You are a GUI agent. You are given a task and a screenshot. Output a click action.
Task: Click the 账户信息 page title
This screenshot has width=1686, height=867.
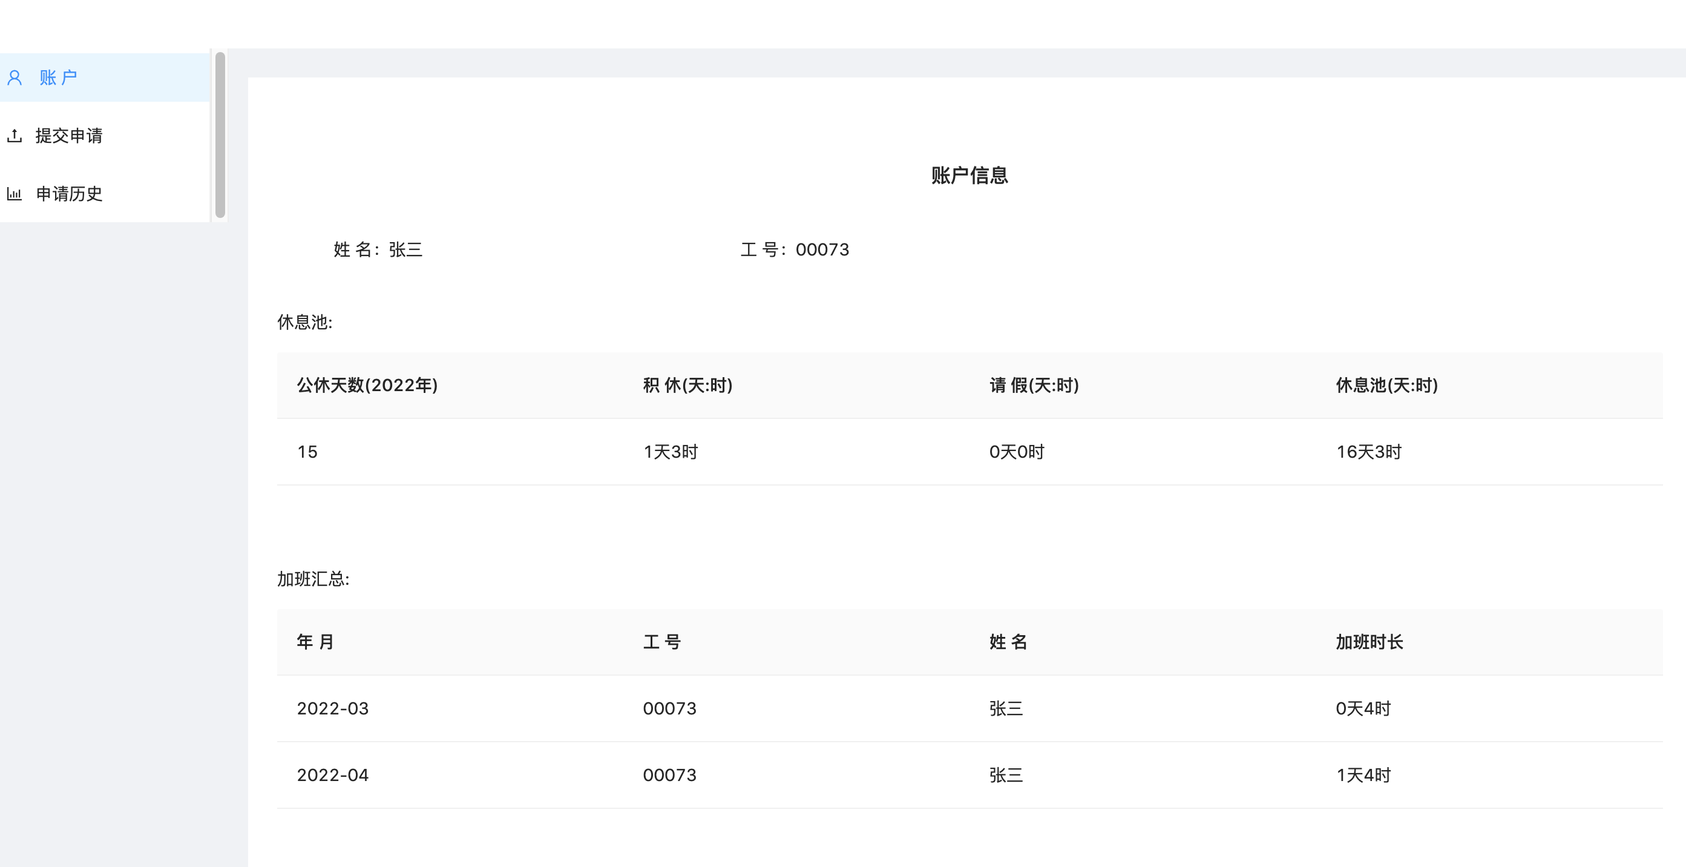tap(969, 176)
